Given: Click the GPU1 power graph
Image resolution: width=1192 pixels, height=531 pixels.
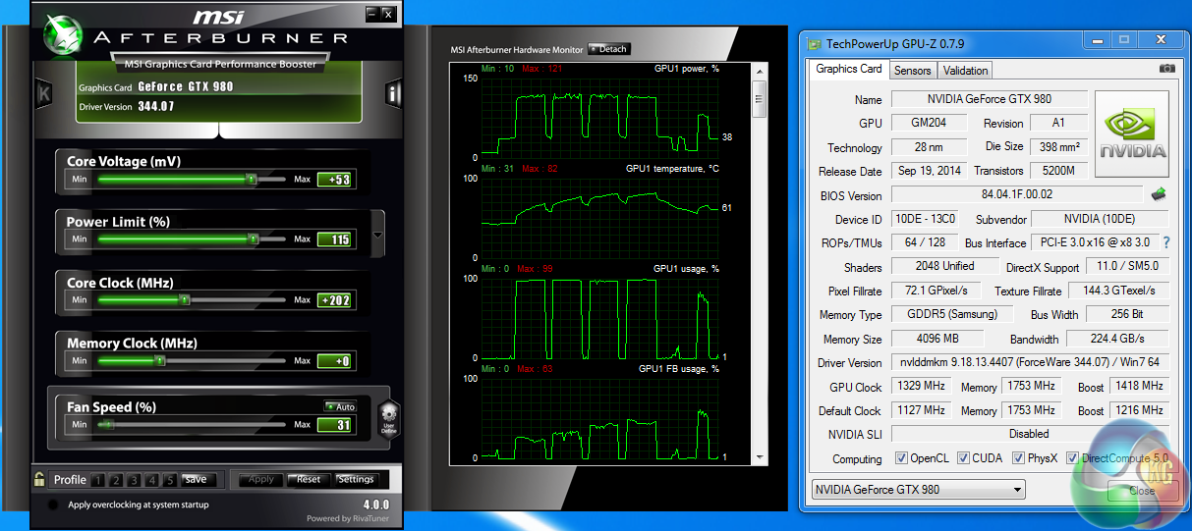Looking at the screenshot, I should (600, 117).
